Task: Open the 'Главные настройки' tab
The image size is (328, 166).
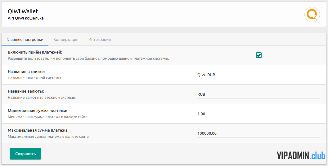Action: (x=25, y=39)
